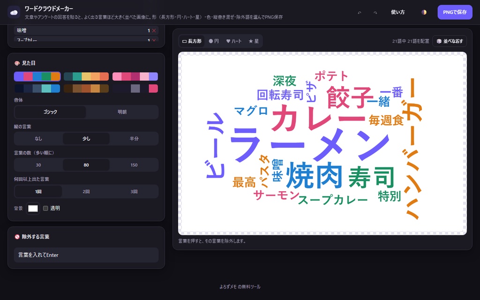This screenshot has width=480, height=300.
Task: Select ゴシック font style
Action: pos(50,112)
